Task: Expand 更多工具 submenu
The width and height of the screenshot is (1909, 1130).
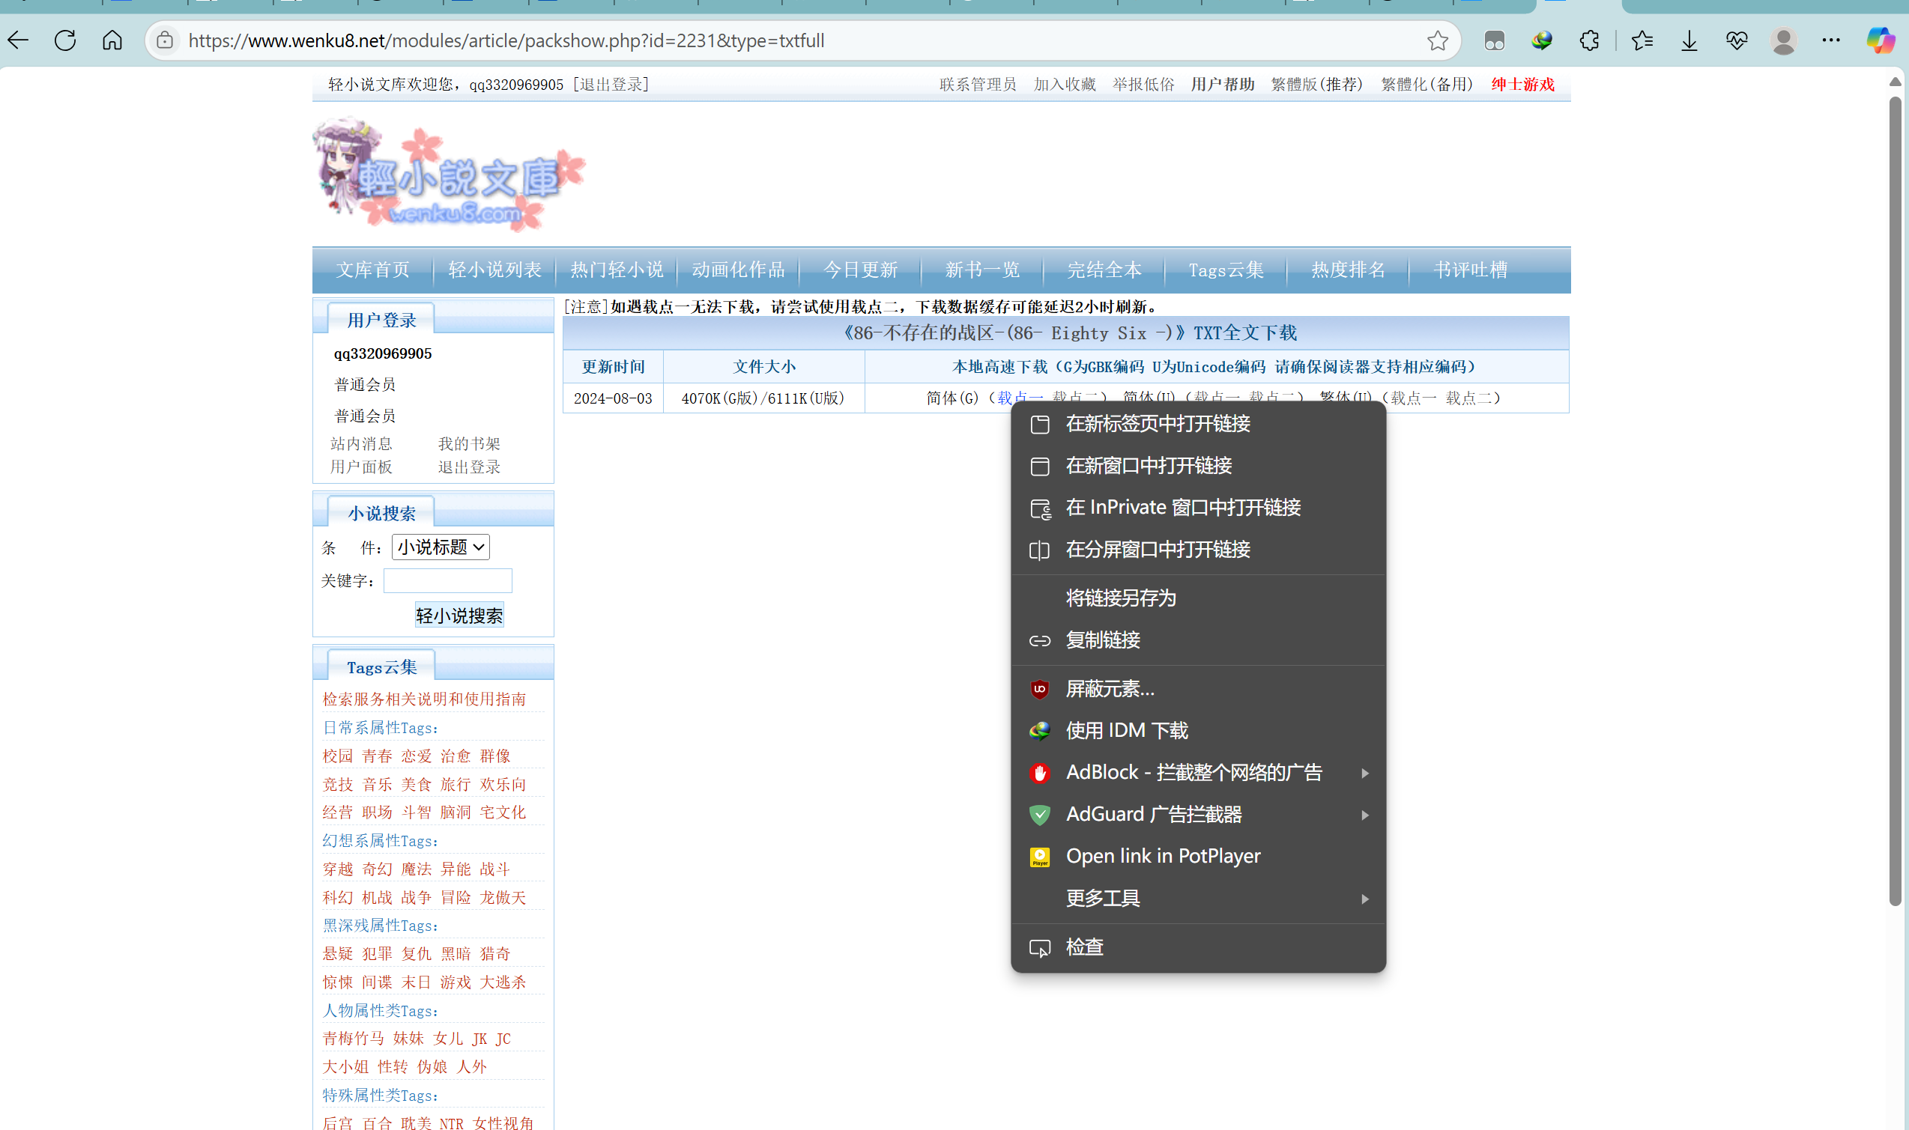Action: pyautogui.click(x=1197, y=899)
